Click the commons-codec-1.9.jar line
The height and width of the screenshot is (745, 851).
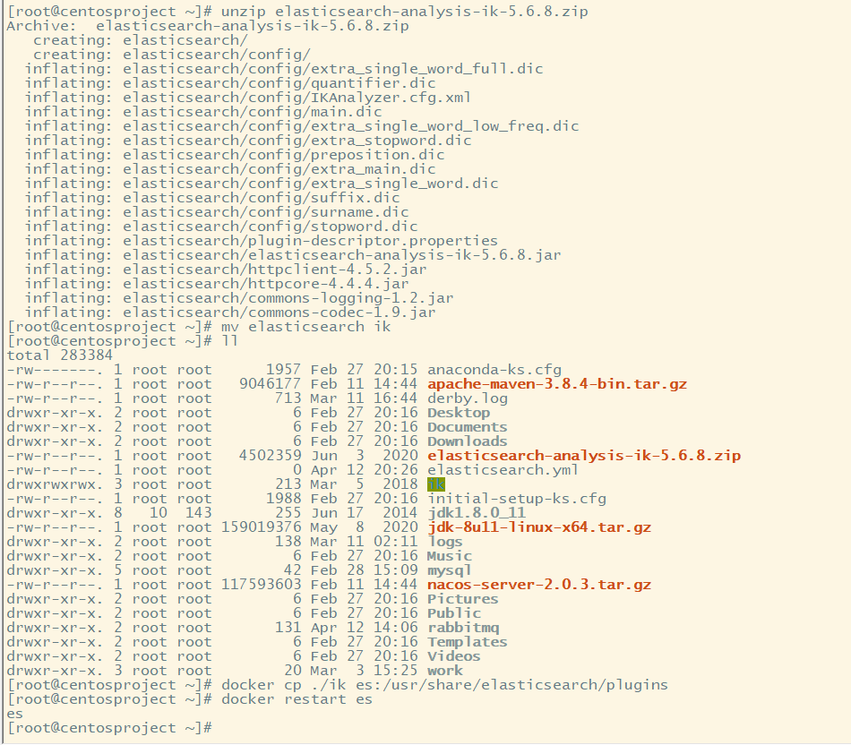coord(230,313)
